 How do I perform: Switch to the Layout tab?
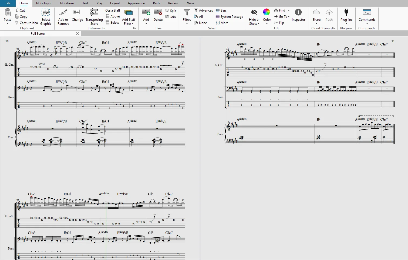115,3
